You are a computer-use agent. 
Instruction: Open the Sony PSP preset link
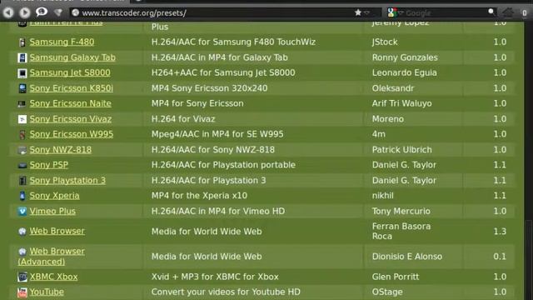click(48, 165)
